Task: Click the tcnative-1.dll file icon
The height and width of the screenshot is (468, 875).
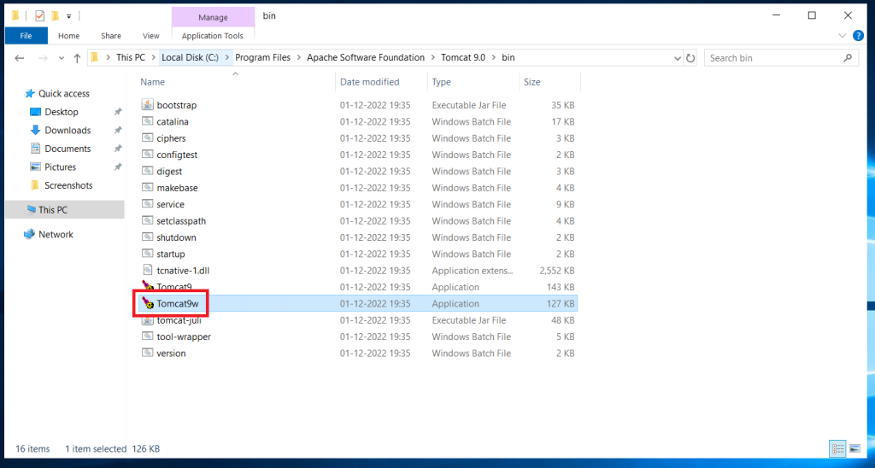Action: [147, 270]
